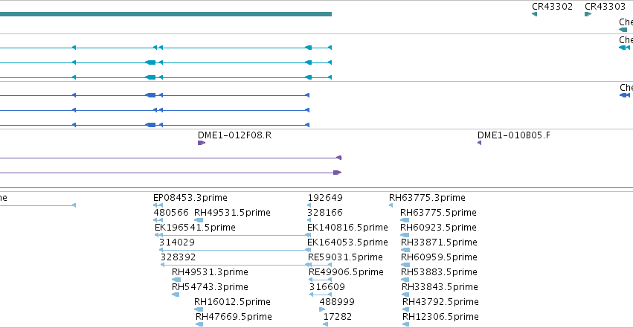Select the thick teal gene span bar
The image size is (633, 328).
click(166, 14)
